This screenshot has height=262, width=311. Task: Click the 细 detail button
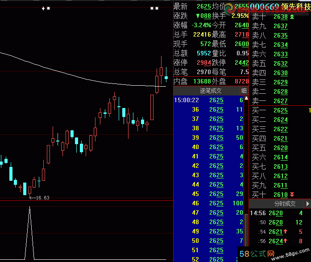244,91
